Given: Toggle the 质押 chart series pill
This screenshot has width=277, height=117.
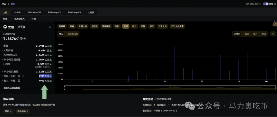Looking at the screenshot, I should pyautogui.click(x=143, y=26).
